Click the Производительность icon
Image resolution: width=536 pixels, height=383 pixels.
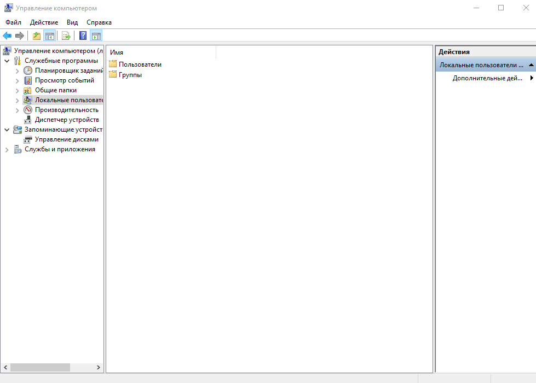[x=28, y=110]
